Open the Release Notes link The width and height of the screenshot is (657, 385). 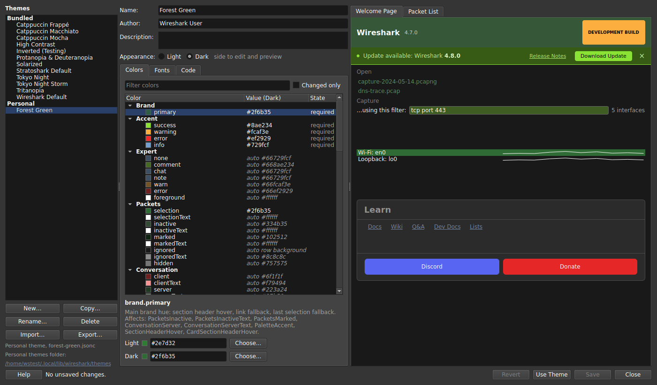[x=548, y=56]
